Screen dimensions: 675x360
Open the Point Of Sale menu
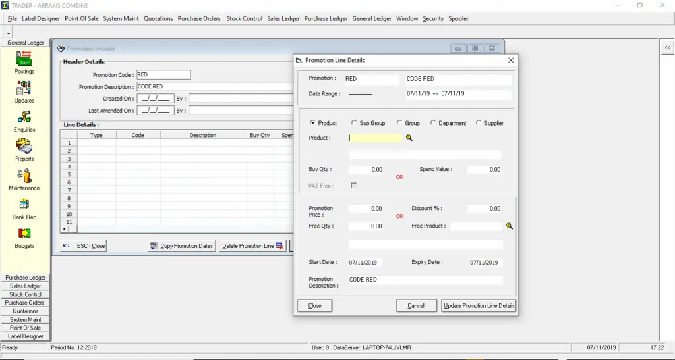81,19
